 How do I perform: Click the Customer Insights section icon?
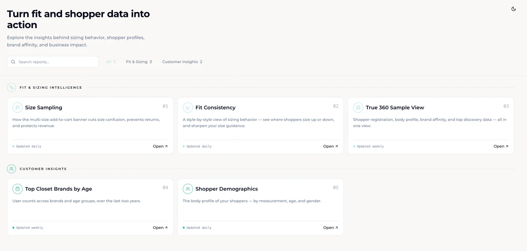(x=11, y=169)
